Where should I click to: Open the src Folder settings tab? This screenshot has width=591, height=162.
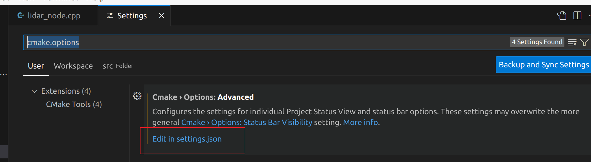pos(118,66)
